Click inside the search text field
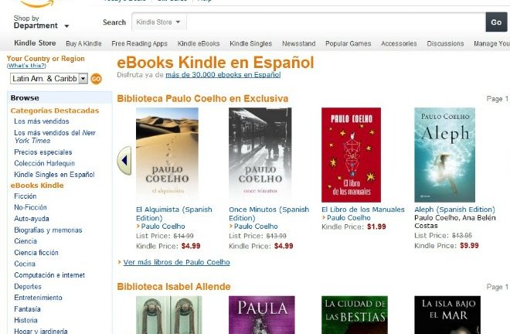The height and width of the screenshot is (334, 510). [x=336, y=22]
